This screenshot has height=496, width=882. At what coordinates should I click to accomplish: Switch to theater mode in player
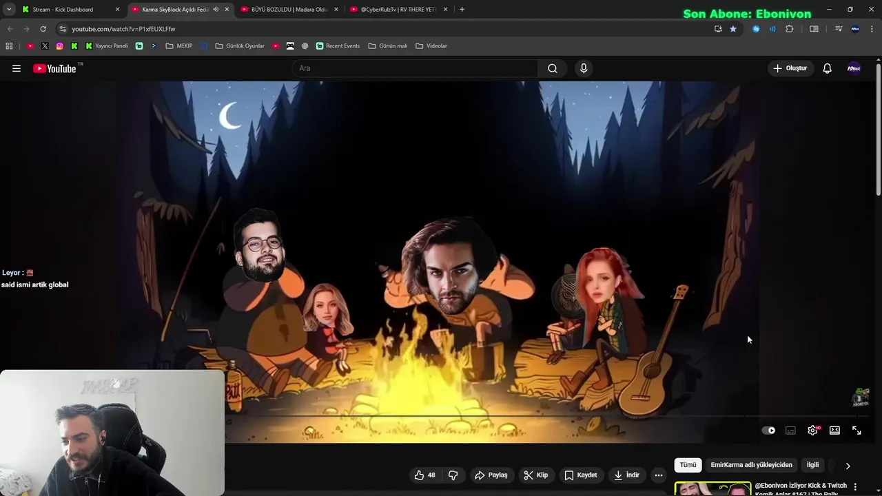pyautogui.click(x=834, y=430)
